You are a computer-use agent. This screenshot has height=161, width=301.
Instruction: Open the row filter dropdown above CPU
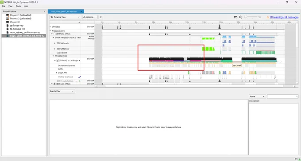tap(79, 22)
